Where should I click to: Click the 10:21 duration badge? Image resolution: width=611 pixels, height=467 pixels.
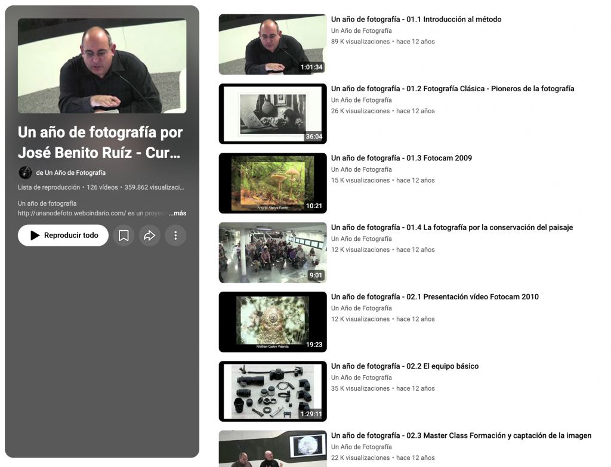(x=314, y=206)
